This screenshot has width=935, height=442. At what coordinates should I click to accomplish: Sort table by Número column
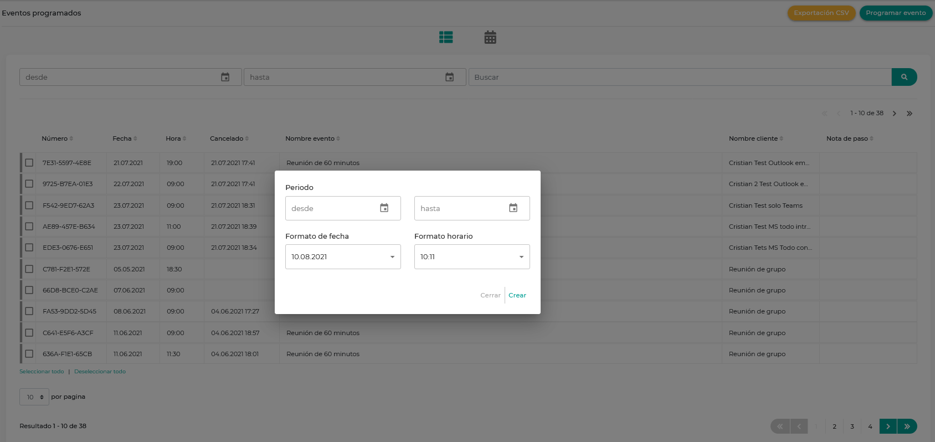click(x=58, y=138)
